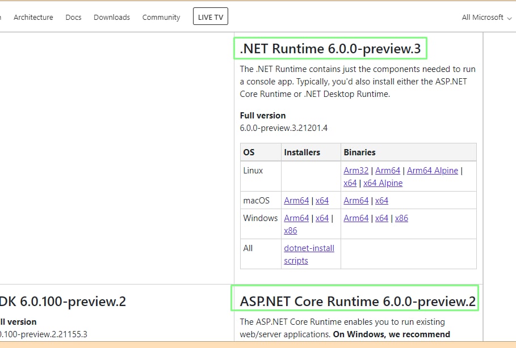The height and width of the screenshot is (348, 516).
Task: Click the macOS row label
Action: (257, 201)
